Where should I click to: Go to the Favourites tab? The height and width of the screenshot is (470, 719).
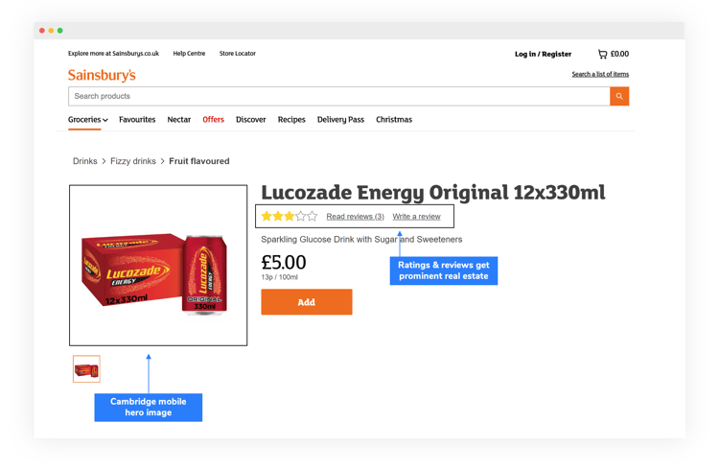tap(137, 120)
